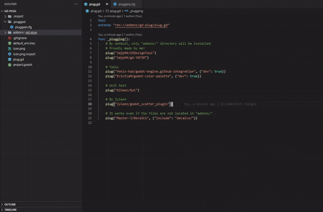Click plugged.cfg gear icon in tree
The width and height of the screenshot is (323, 212).
click(12, 27)
